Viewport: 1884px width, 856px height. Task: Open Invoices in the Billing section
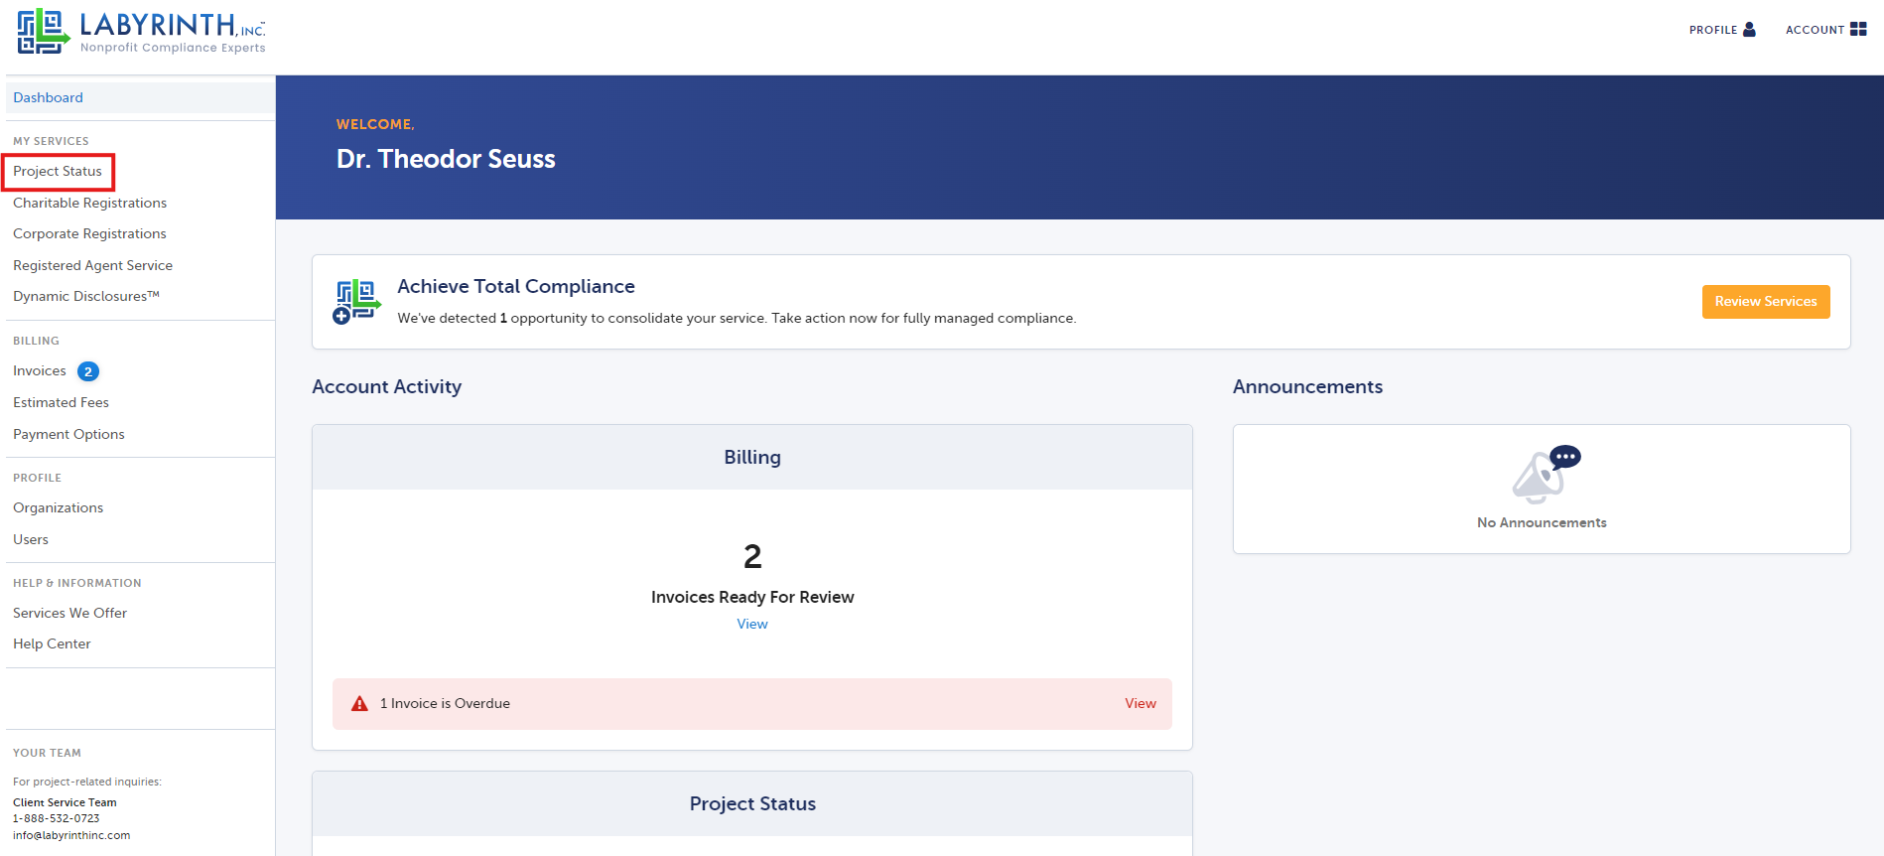(40, 370)
